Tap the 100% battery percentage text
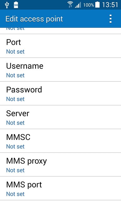The image size is (121, 202). [x=89, y=5]
